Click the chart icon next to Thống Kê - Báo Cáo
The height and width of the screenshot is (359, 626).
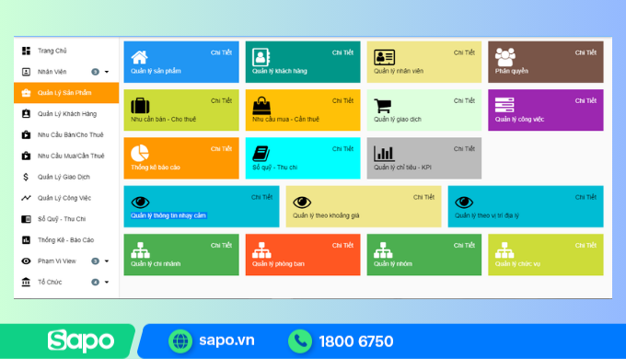click(x=26, y=240)
